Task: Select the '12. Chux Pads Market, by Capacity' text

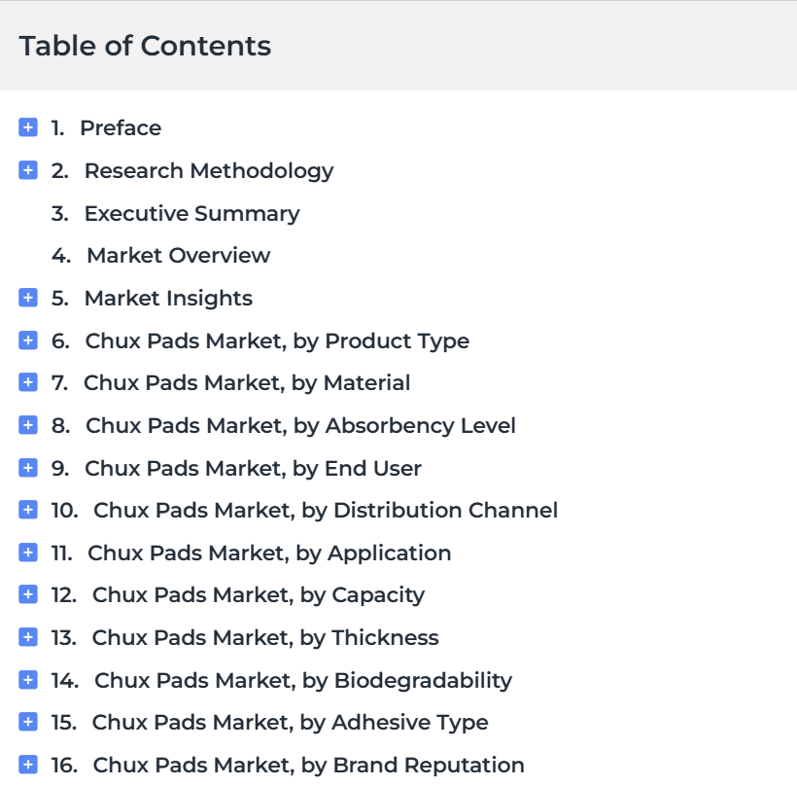Action: pos(238,595)
